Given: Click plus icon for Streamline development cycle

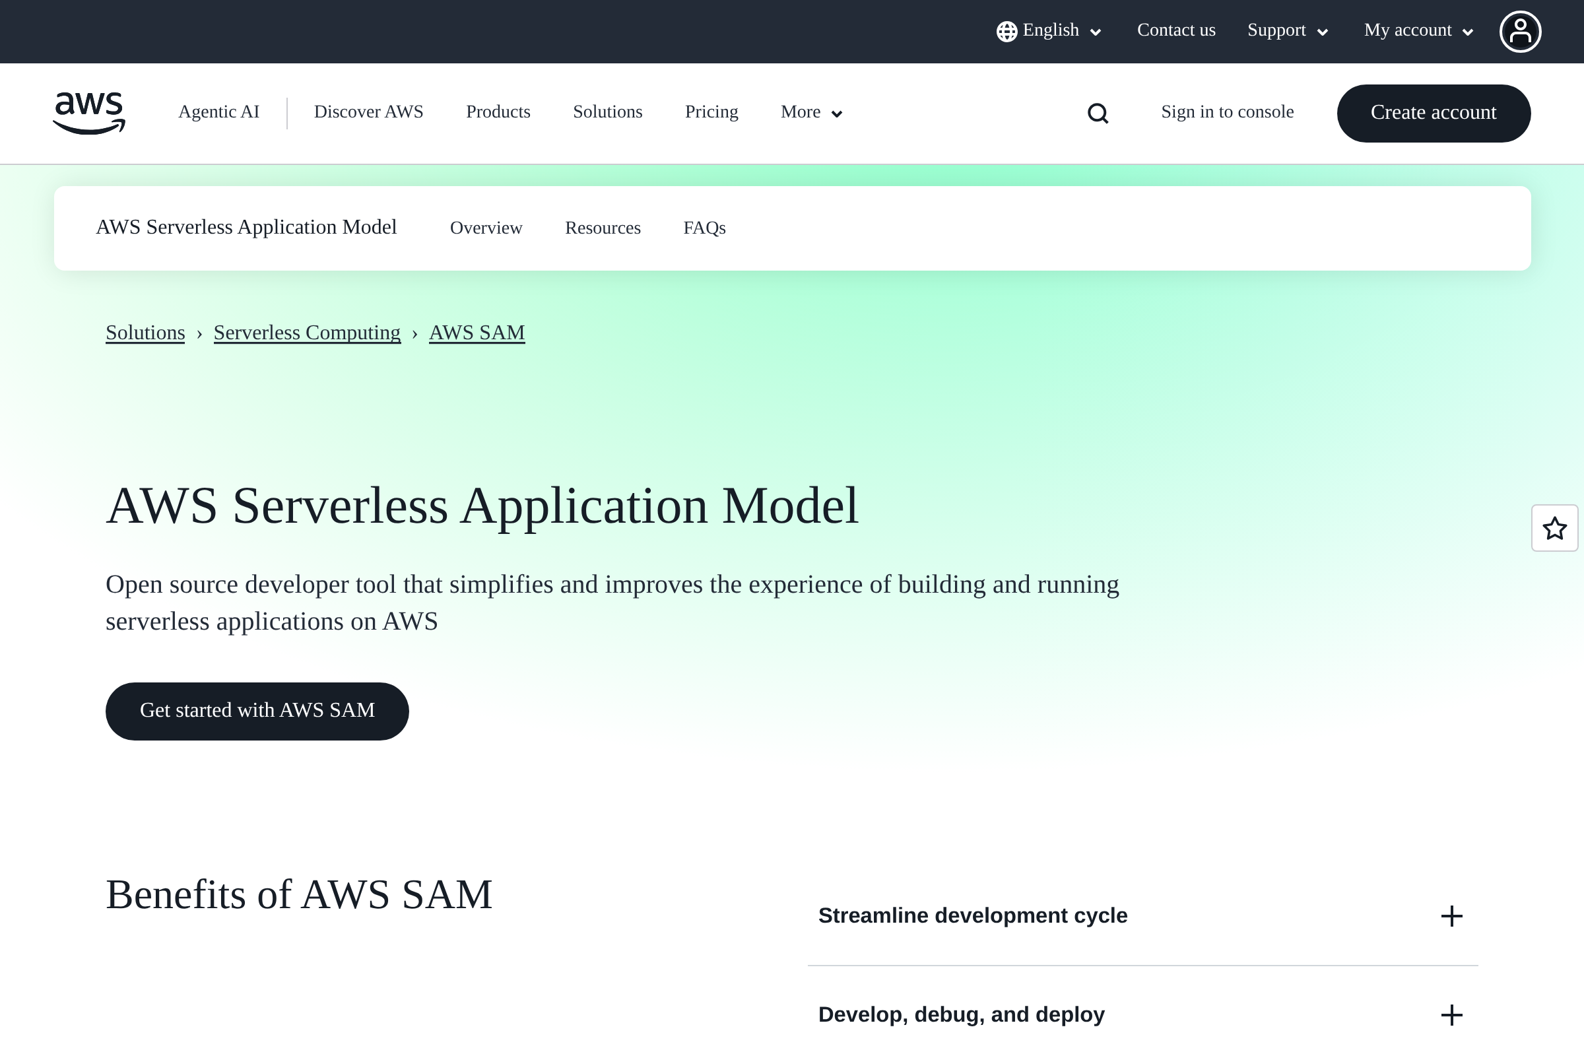Looking at the screenshot, I should coord(1451,916).
